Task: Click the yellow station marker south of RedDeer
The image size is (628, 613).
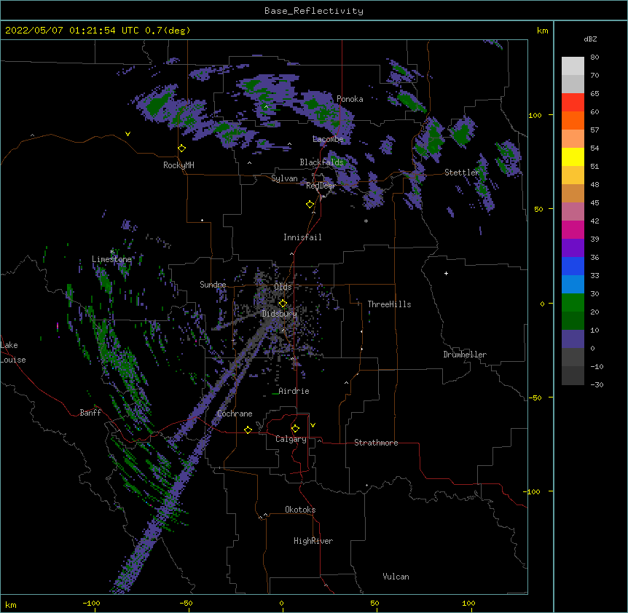Action: click(310, 205)
